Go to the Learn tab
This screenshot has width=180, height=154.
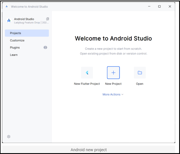[14, 55]
